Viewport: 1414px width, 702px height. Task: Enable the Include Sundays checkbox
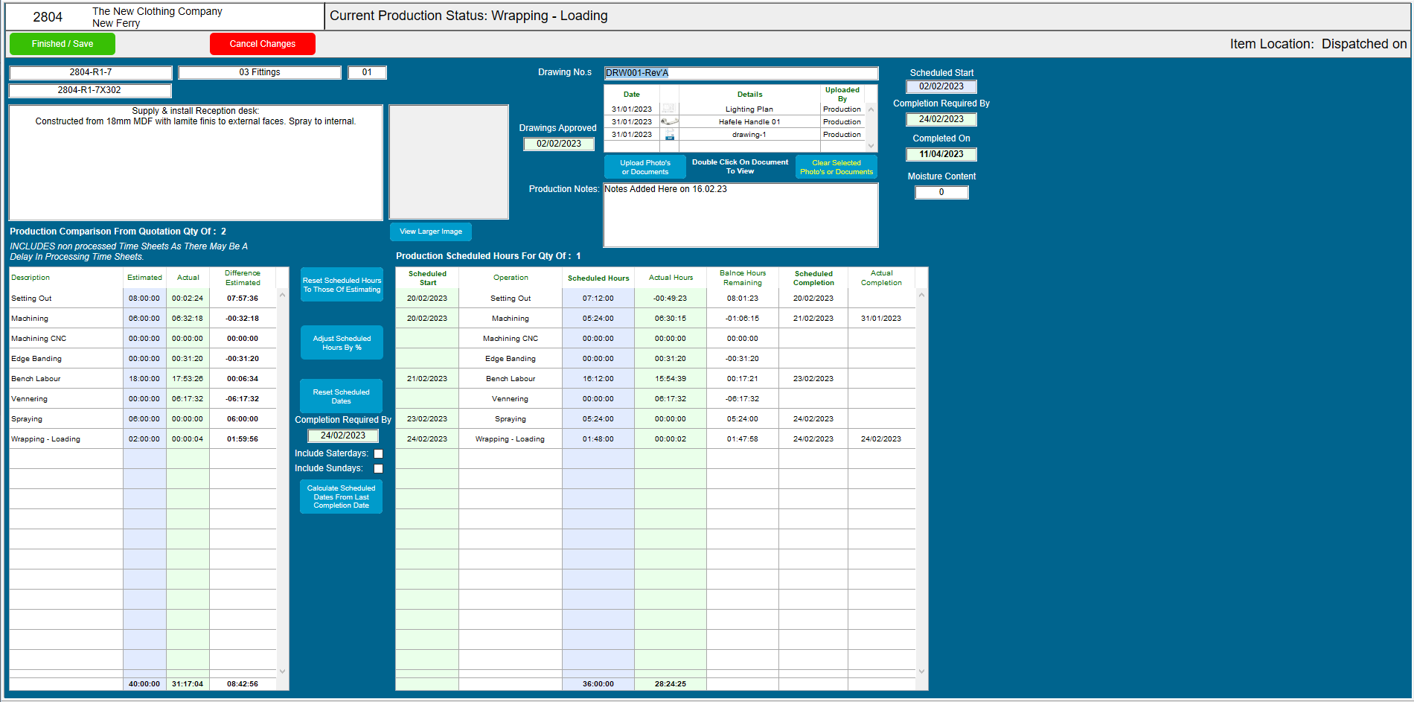point(379,468)
